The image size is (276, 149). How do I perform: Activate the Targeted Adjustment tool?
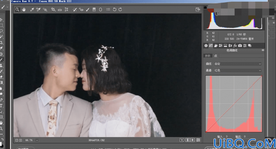[x=45, y=9]
